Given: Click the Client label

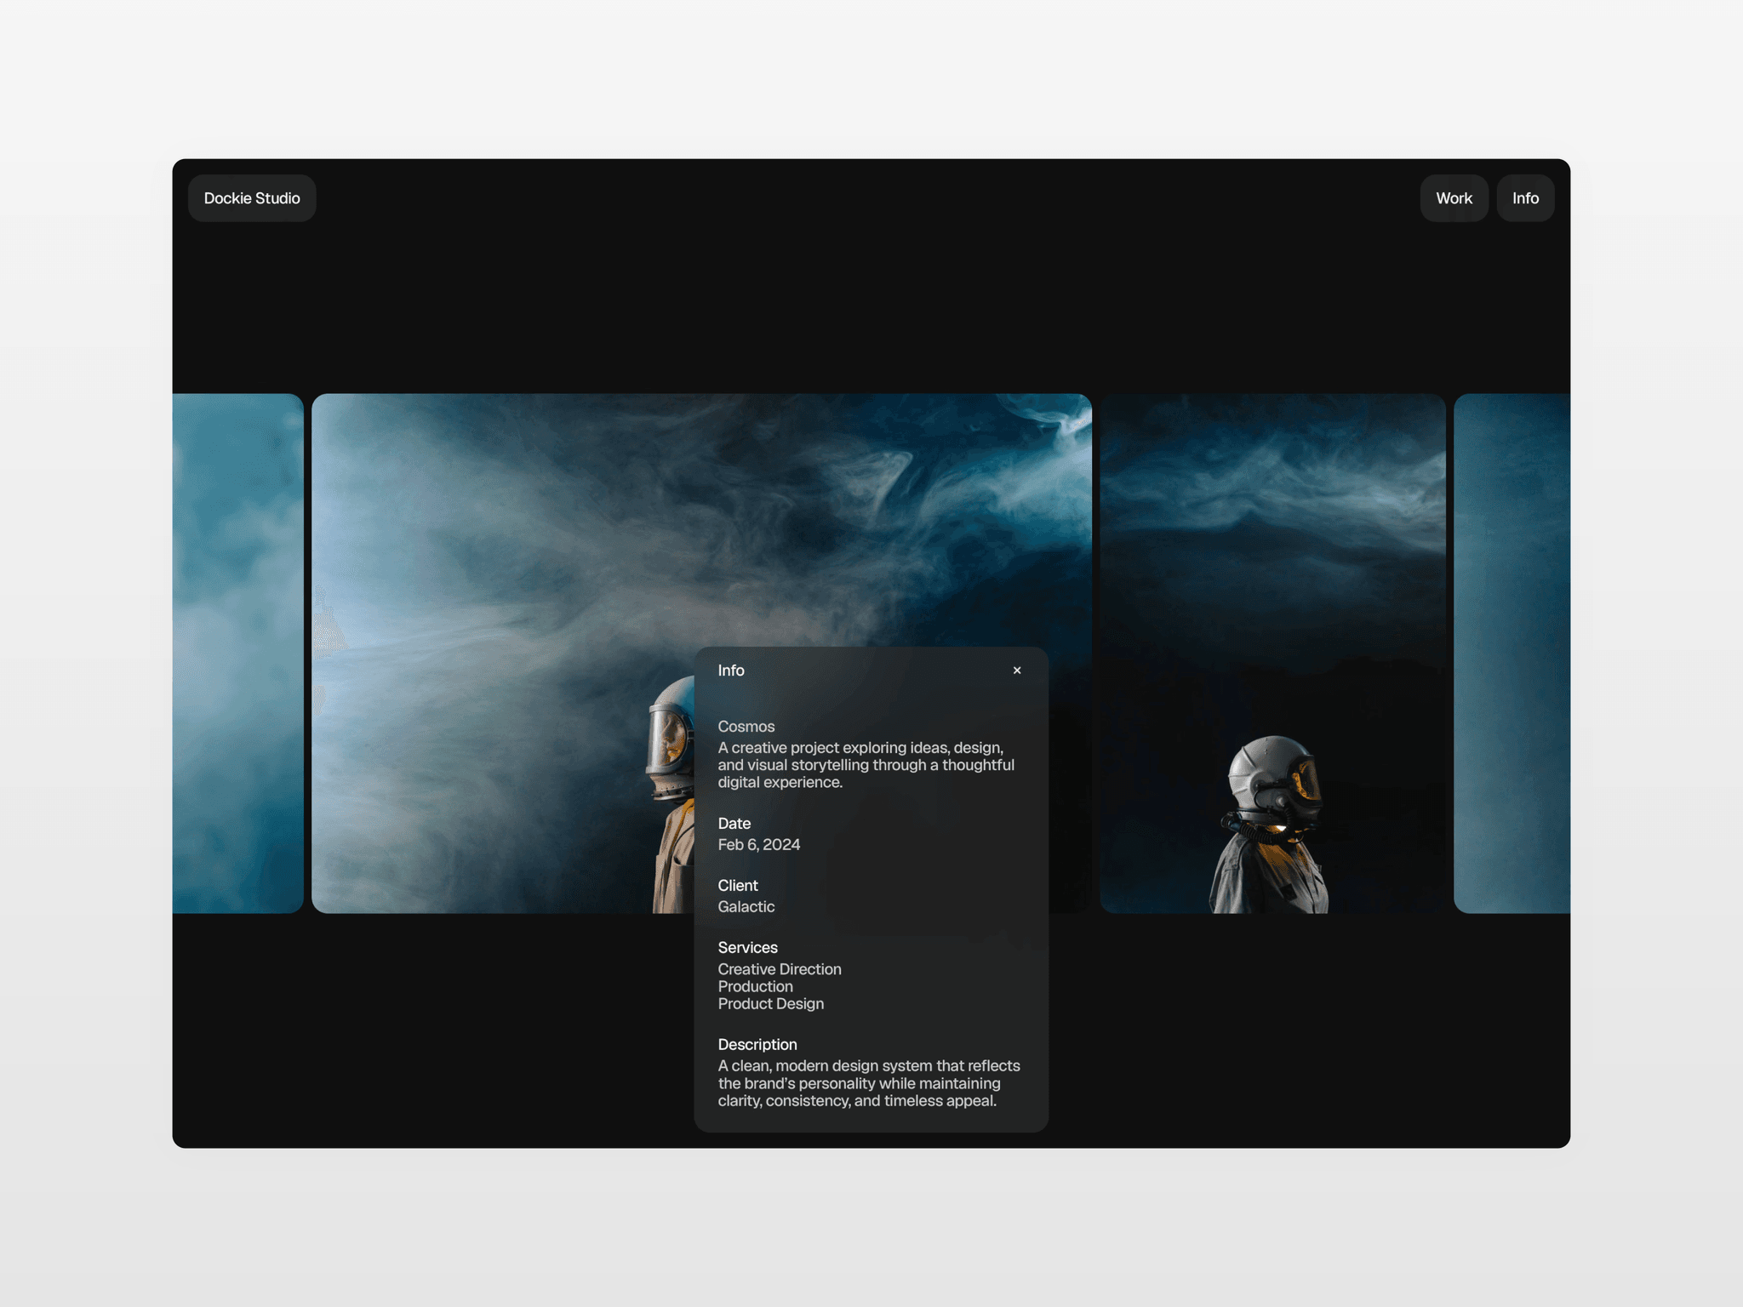Looking at the screenshot, I should pyautogui.click(x=738, y=886).
